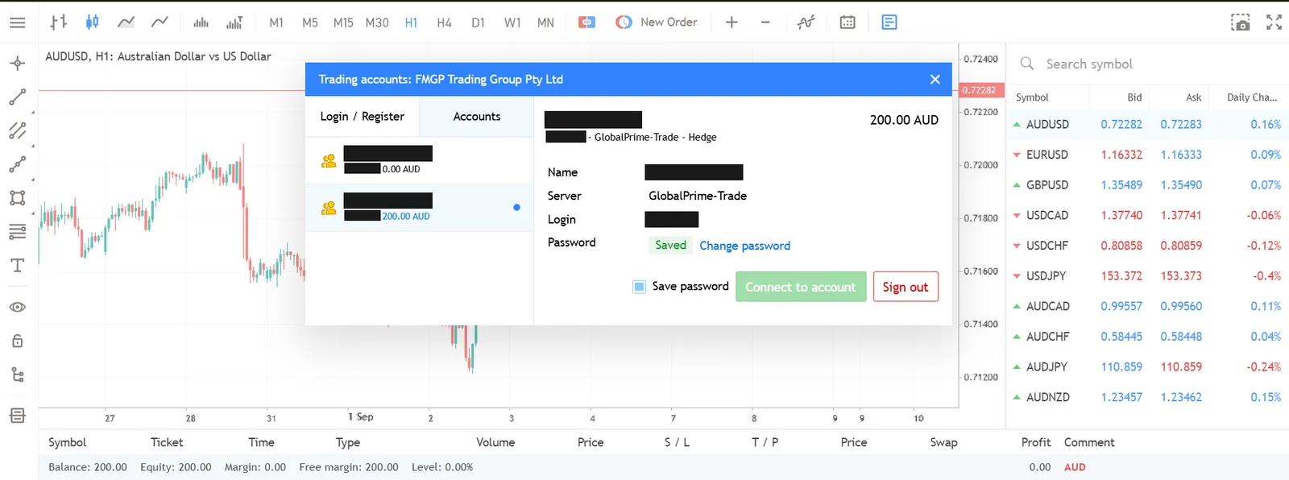Viewport: 1289px width, 480px height.
Task: Select the Fibonacci levels tool
Action: [x=17, y=232]
